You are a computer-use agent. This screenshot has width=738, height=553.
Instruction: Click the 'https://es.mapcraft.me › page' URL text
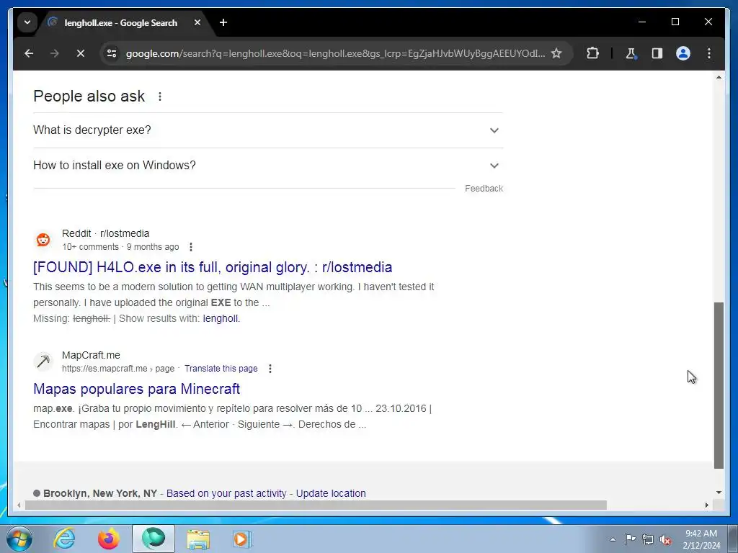(x=118, y=369)
